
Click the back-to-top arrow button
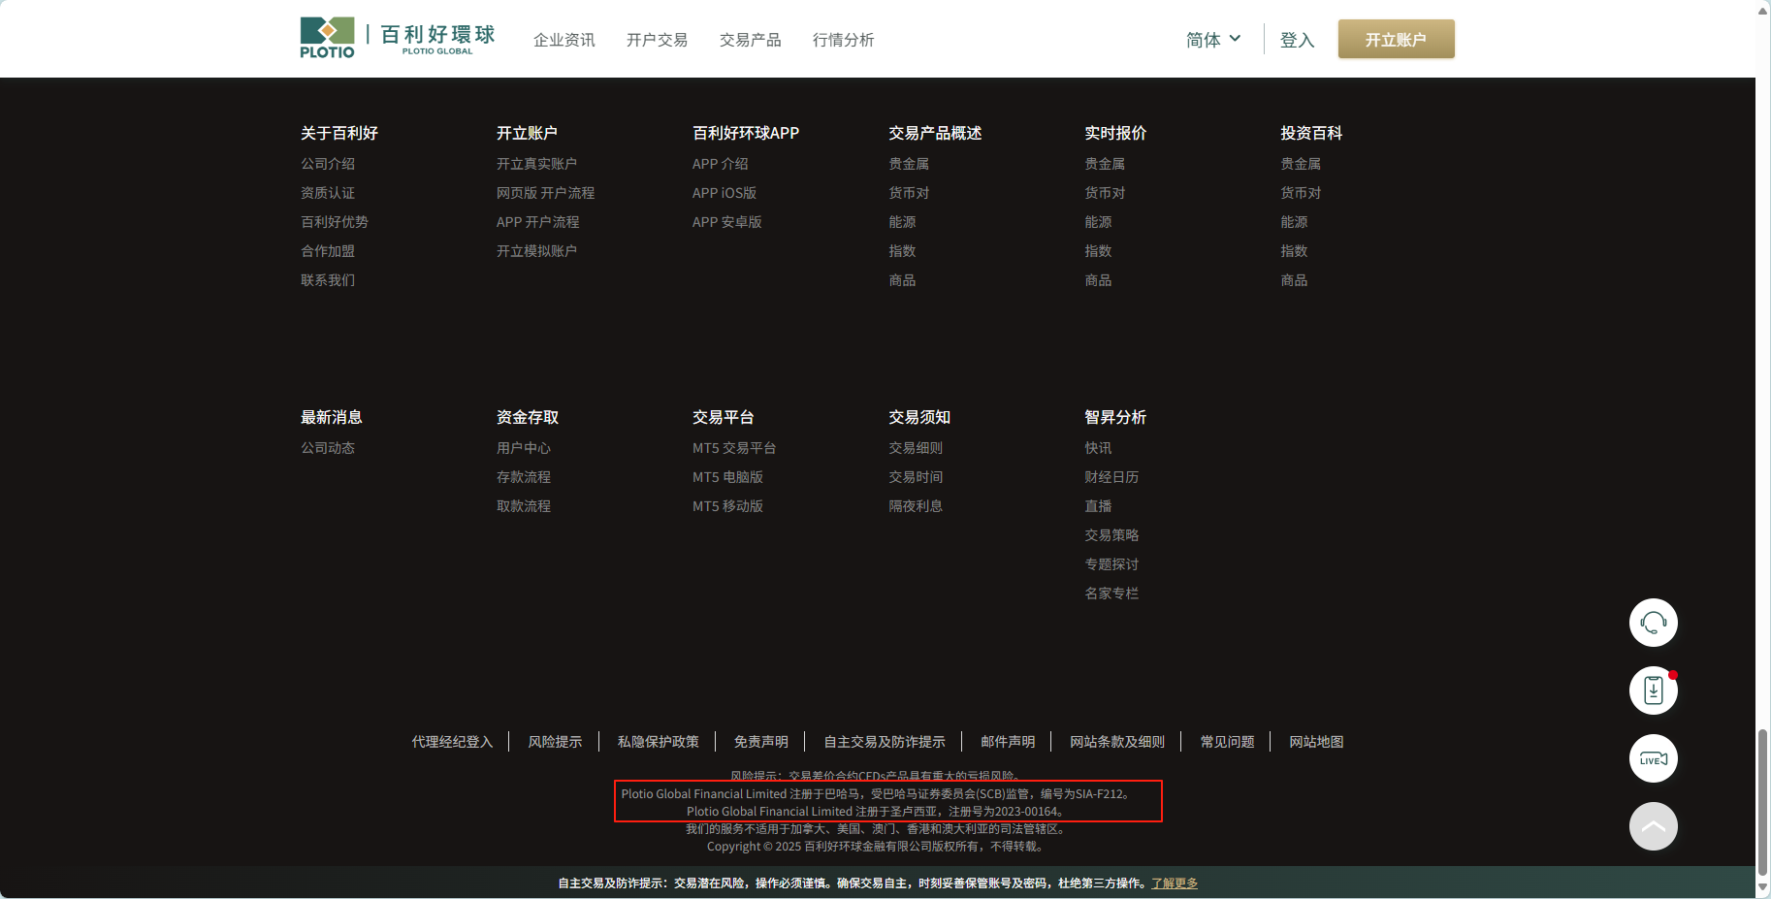(x=1654, y=826)
